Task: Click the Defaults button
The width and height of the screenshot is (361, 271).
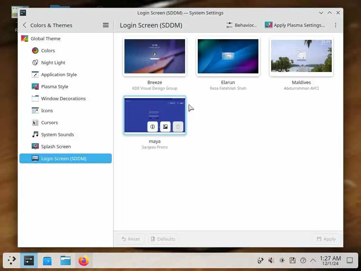Action: point(163,239)
